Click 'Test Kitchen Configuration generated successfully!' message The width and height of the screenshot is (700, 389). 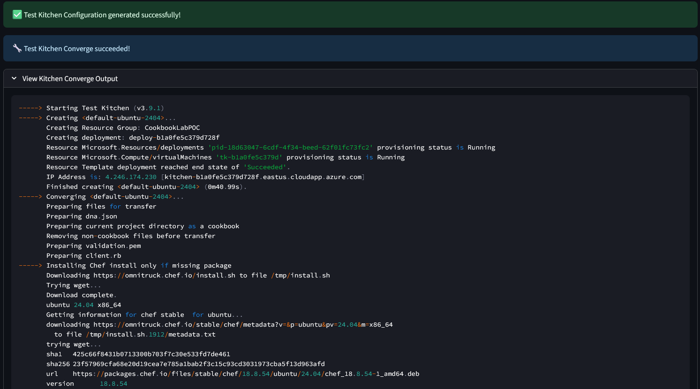102,15
